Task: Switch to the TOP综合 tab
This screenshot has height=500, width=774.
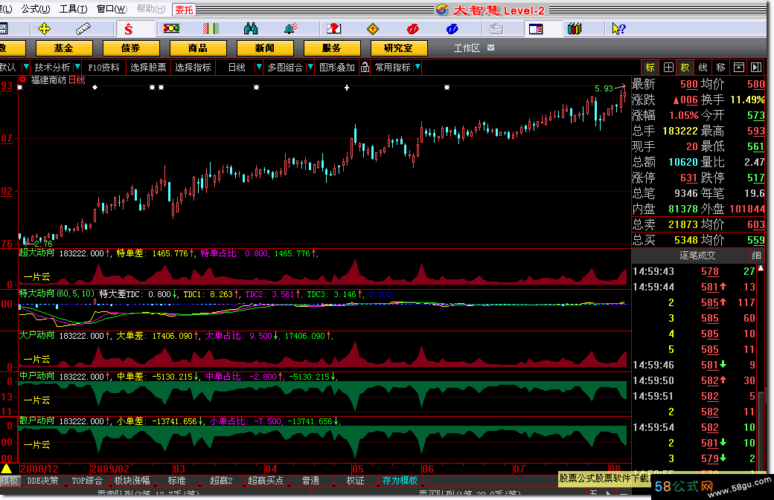Action: click(87, 480)
